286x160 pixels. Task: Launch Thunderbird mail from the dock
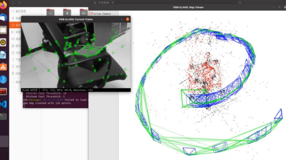3,18
